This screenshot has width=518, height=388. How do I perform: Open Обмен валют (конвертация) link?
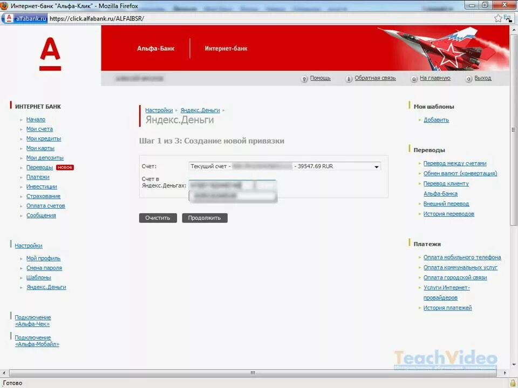click(460, 173)
